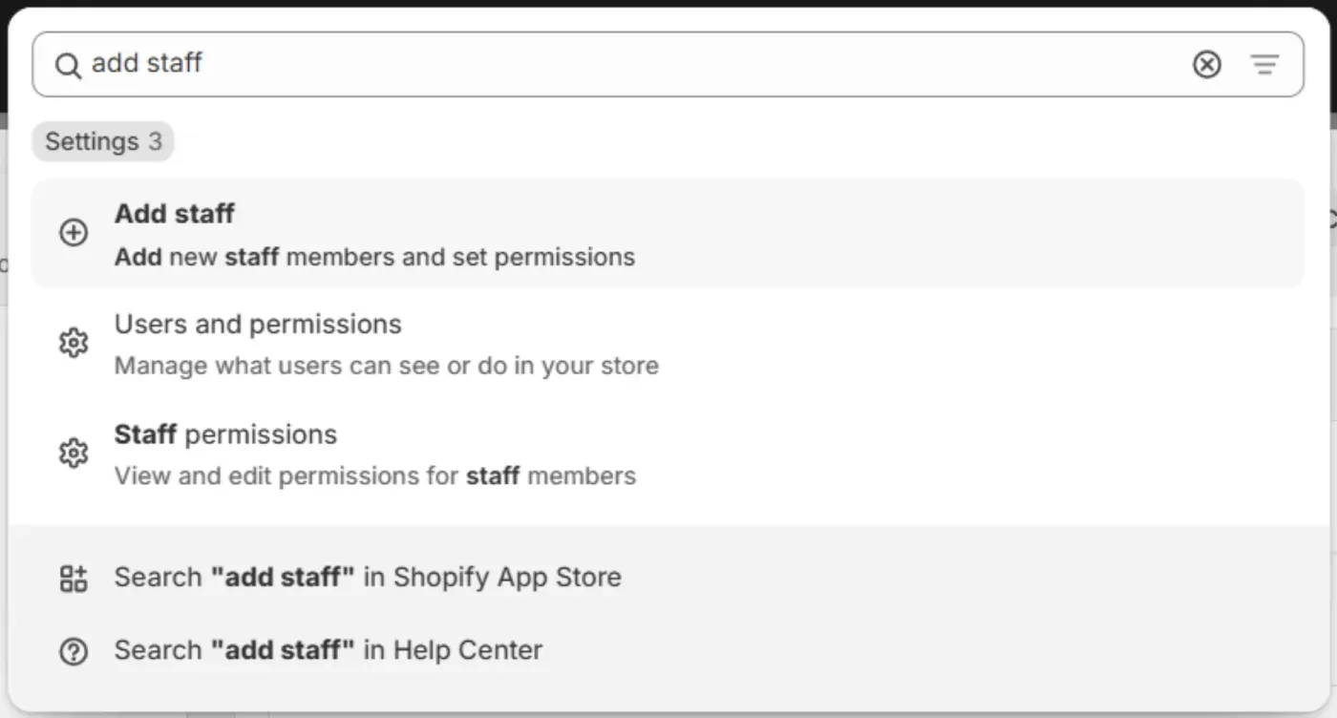Enable result filtering with the filter control
This screenshot has width=1337, height=718.
point(1265,64)
